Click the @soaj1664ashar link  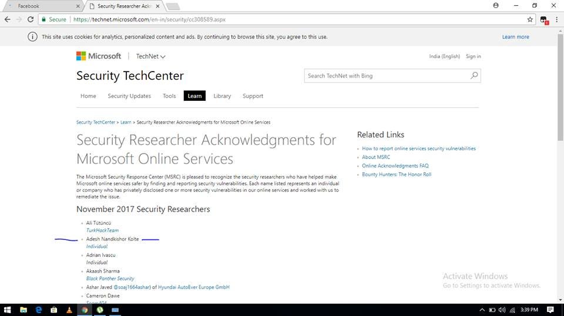tap(132, 287)
